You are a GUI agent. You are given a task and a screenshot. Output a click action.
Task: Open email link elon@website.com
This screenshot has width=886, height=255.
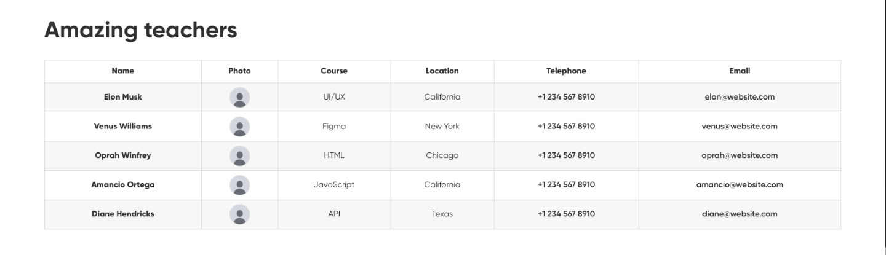(x=740, y=97)
